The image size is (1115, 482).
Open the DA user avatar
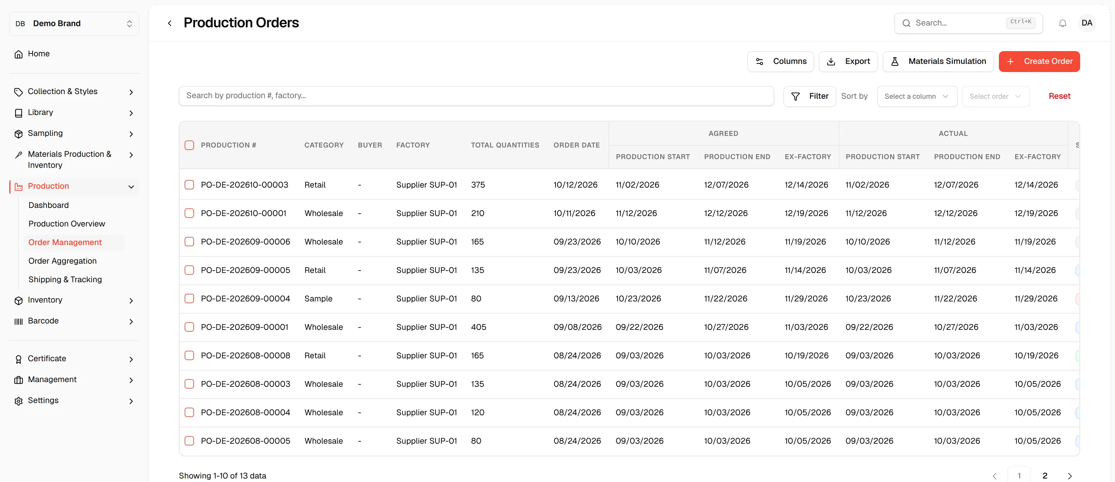1086,23
